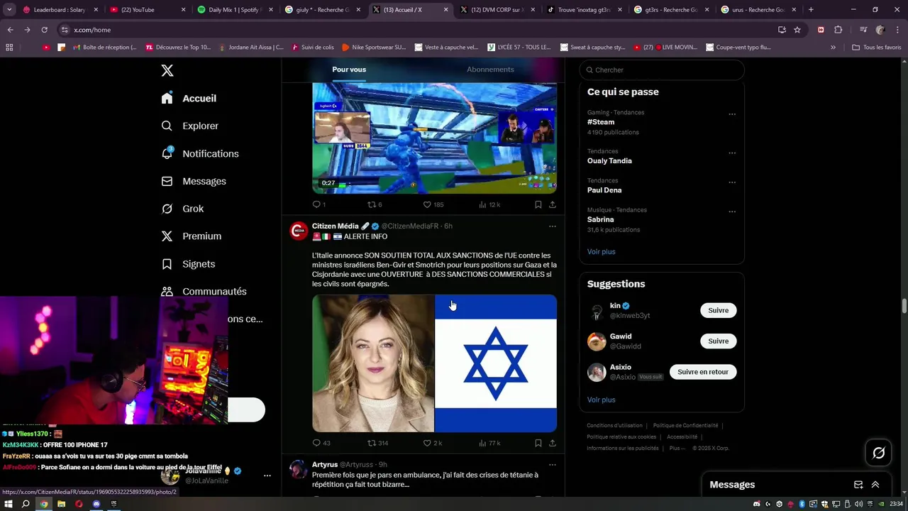Open Premium subscription page
This screenshot has height=511, width=908.
coord(192,236)
